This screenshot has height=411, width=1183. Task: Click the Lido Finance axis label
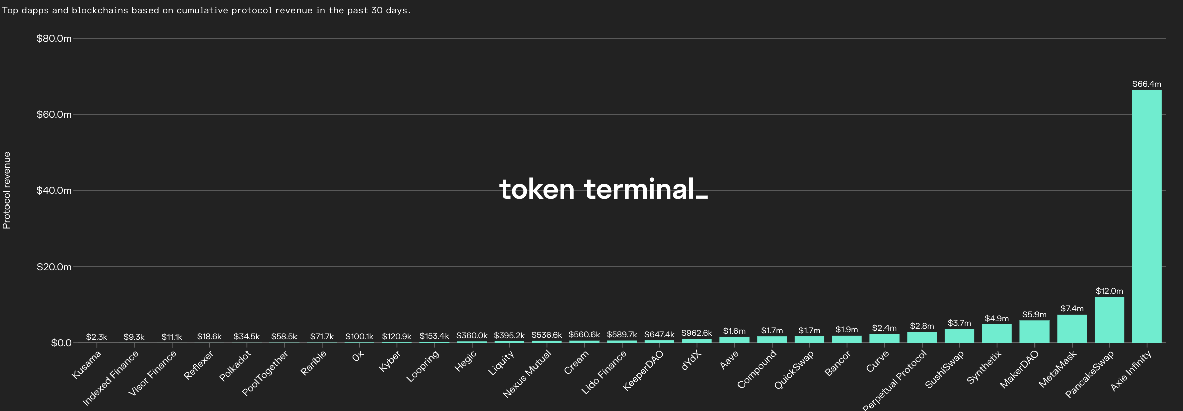(x=604, y=372)
